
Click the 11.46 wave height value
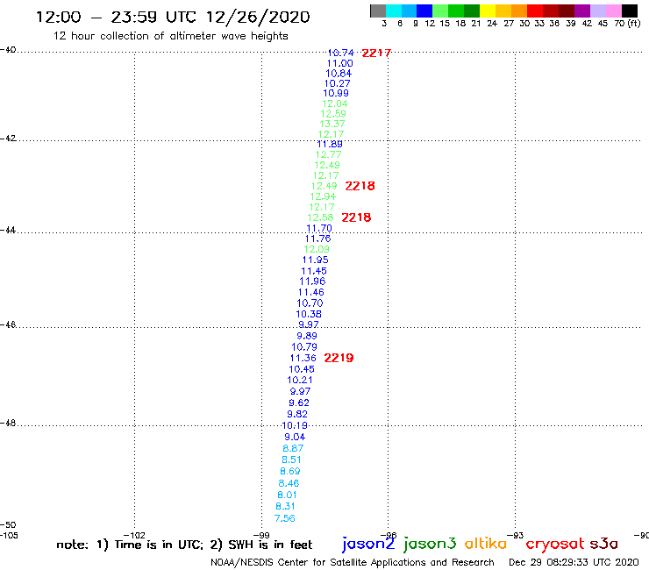(310, 292)
